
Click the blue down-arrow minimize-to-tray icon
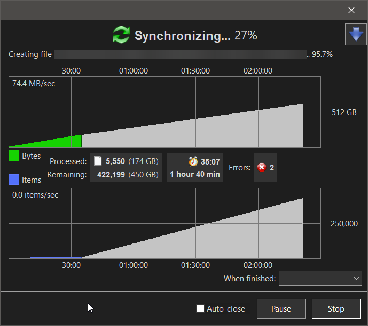pyautogui.click(x=356, y=35)
